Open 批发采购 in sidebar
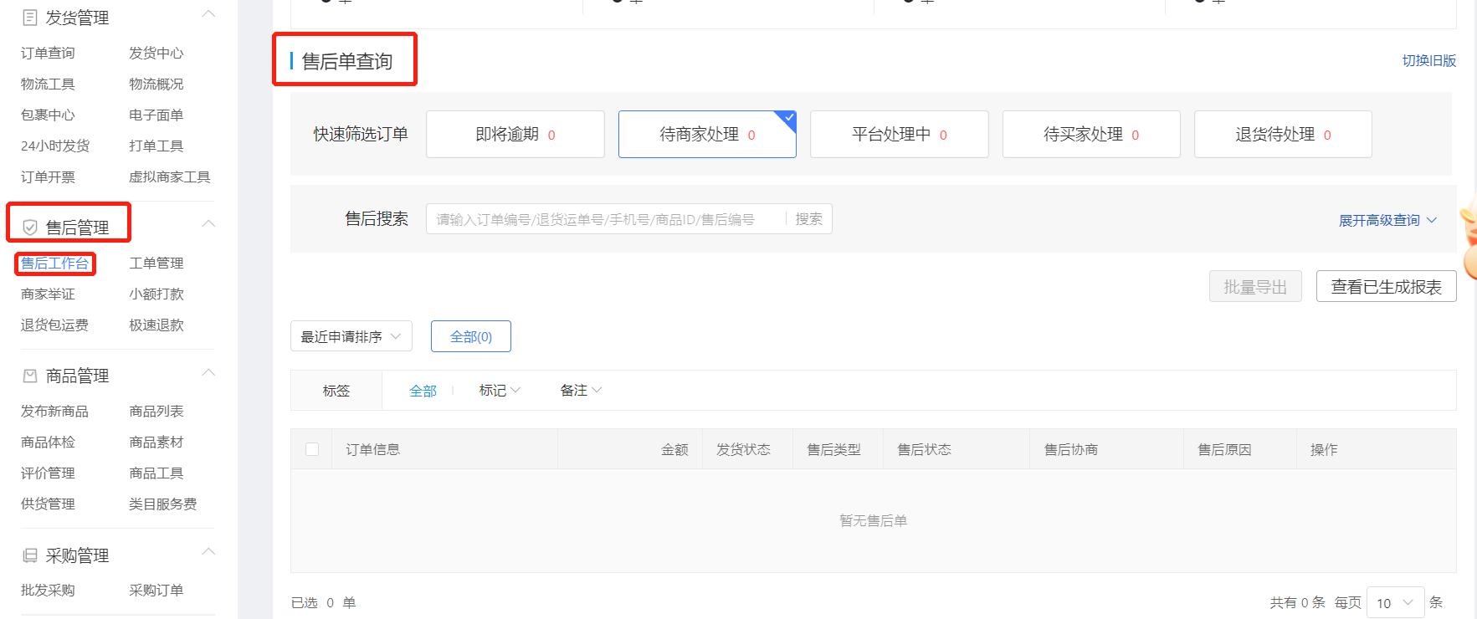Screen dimensions: 1477x619 click(48, 590)
